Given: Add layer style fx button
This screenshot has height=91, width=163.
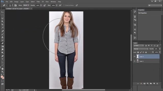Looking at the screenshot, I should [x=141, y=84].
